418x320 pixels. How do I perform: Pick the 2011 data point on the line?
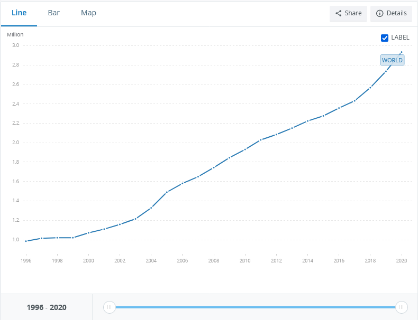click(x=260, y=140)
